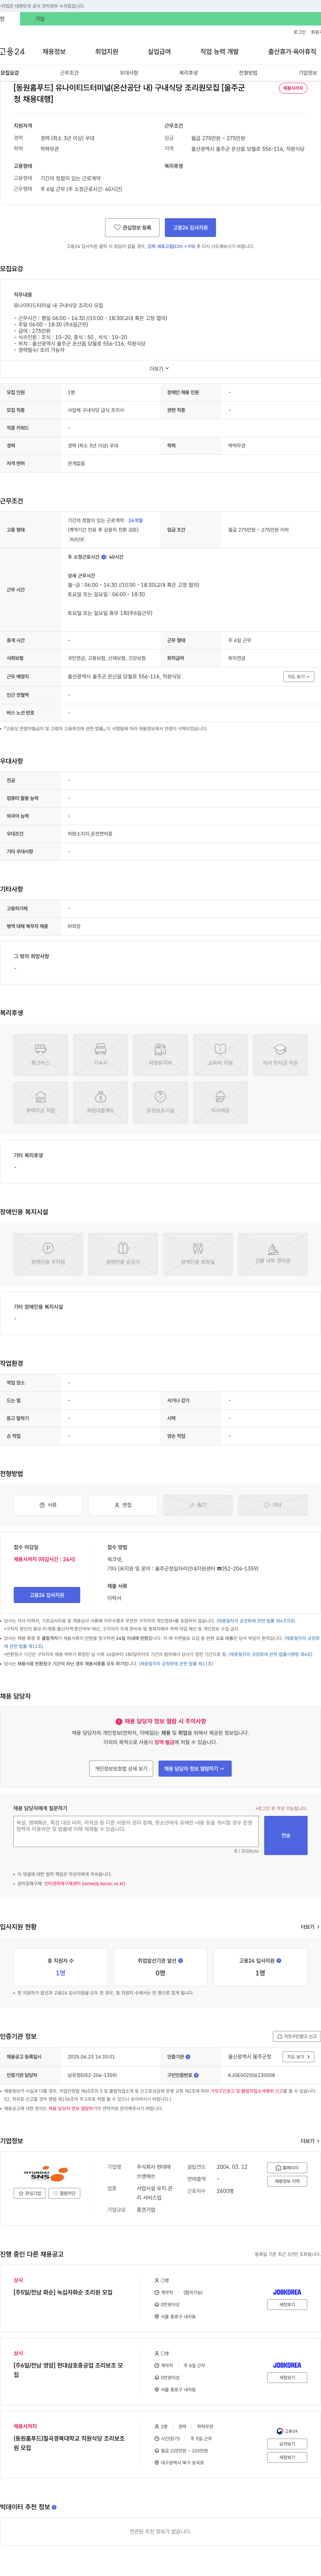Viewport: 321px width, 2576px height.
Task: Open company 홈페이지 button
Action: (x=287, y=2168)
